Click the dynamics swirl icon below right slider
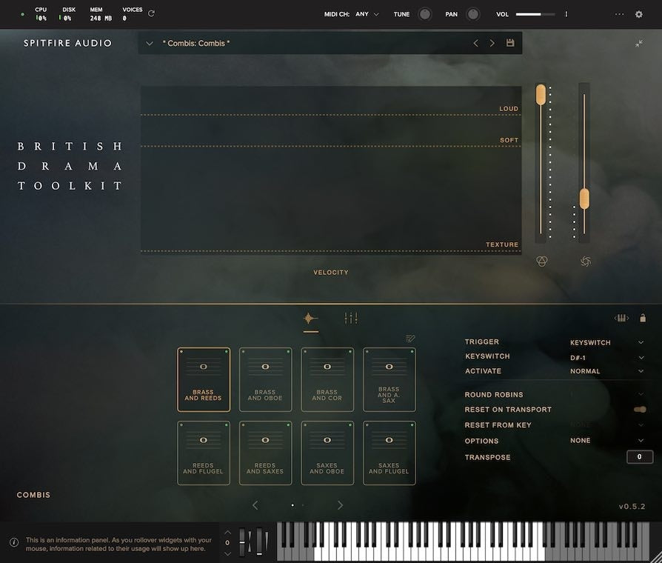This screenshot has height=563, width=662. (x=586, y=261)
